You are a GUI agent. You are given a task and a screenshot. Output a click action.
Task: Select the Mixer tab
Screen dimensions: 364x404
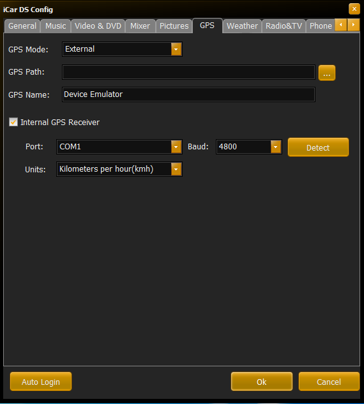coord(140,26)
